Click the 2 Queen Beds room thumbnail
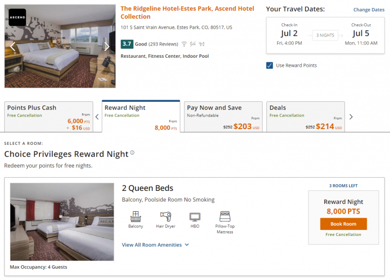This screenshot has height=280, width=390. coord(62,222)
